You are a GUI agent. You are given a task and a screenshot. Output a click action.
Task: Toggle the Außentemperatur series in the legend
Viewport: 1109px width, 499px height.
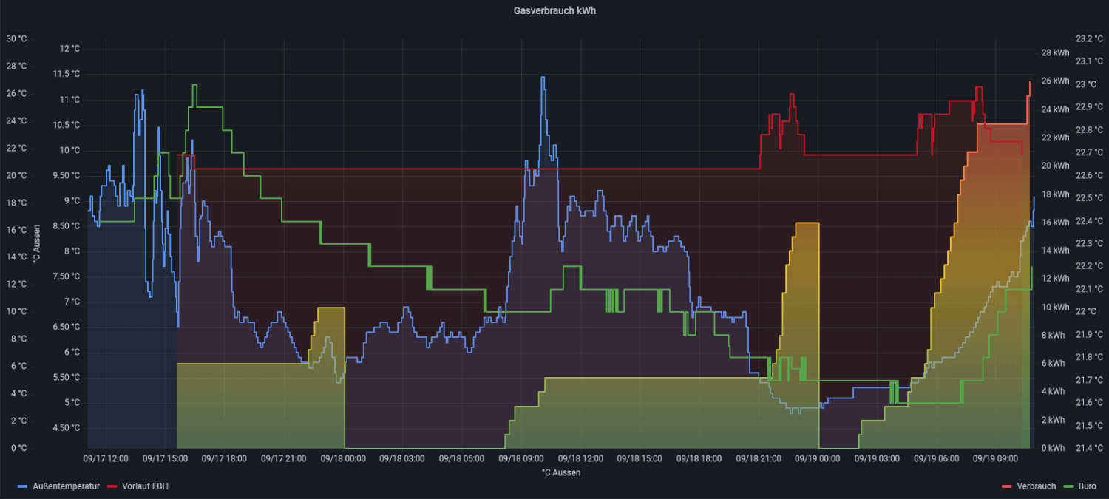coord(67,486)
